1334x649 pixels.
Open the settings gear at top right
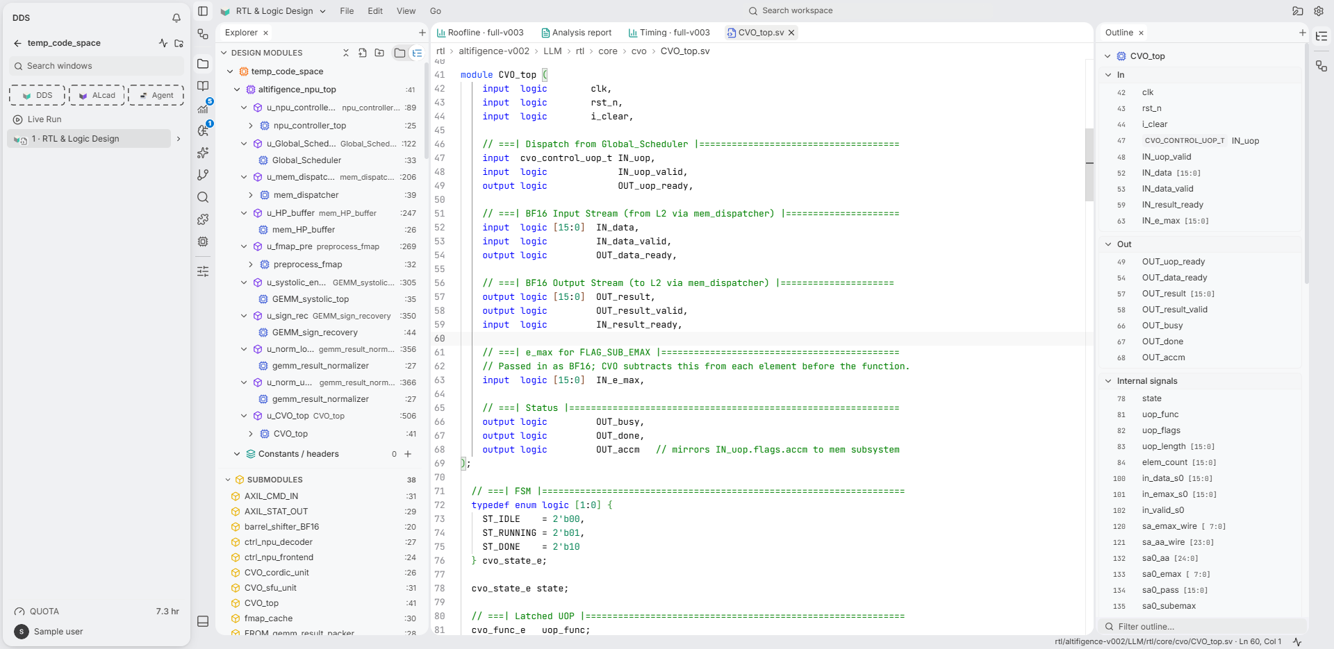coord(1319,11)
